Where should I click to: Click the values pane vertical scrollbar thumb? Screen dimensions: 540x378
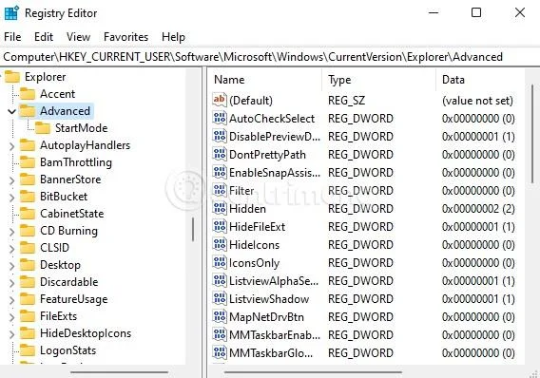(532, 134)
